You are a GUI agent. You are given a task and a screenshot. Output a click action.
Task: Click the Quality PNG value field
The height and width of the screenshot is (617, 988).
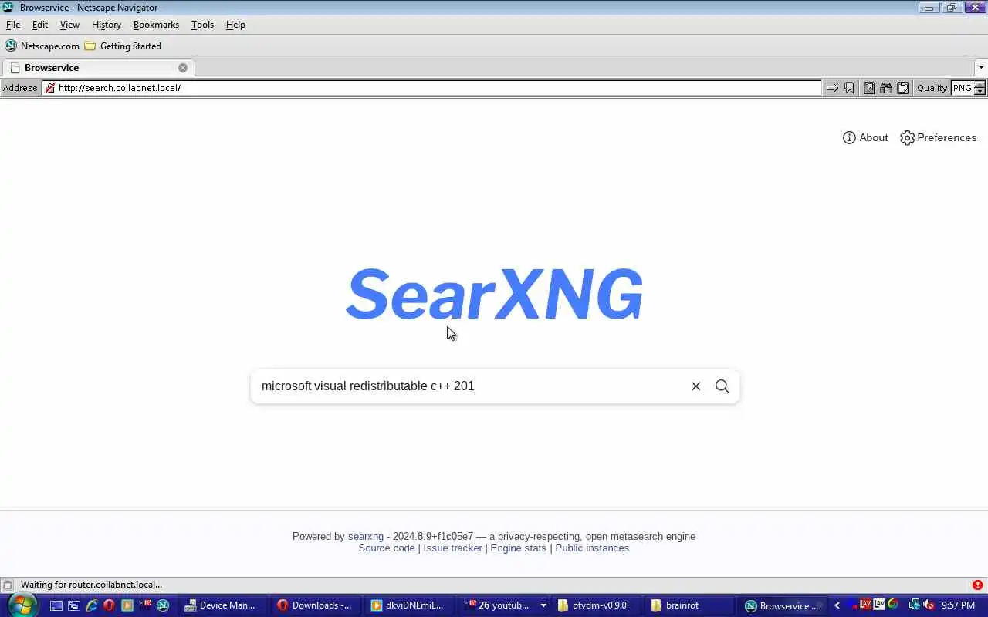(962, 88)
